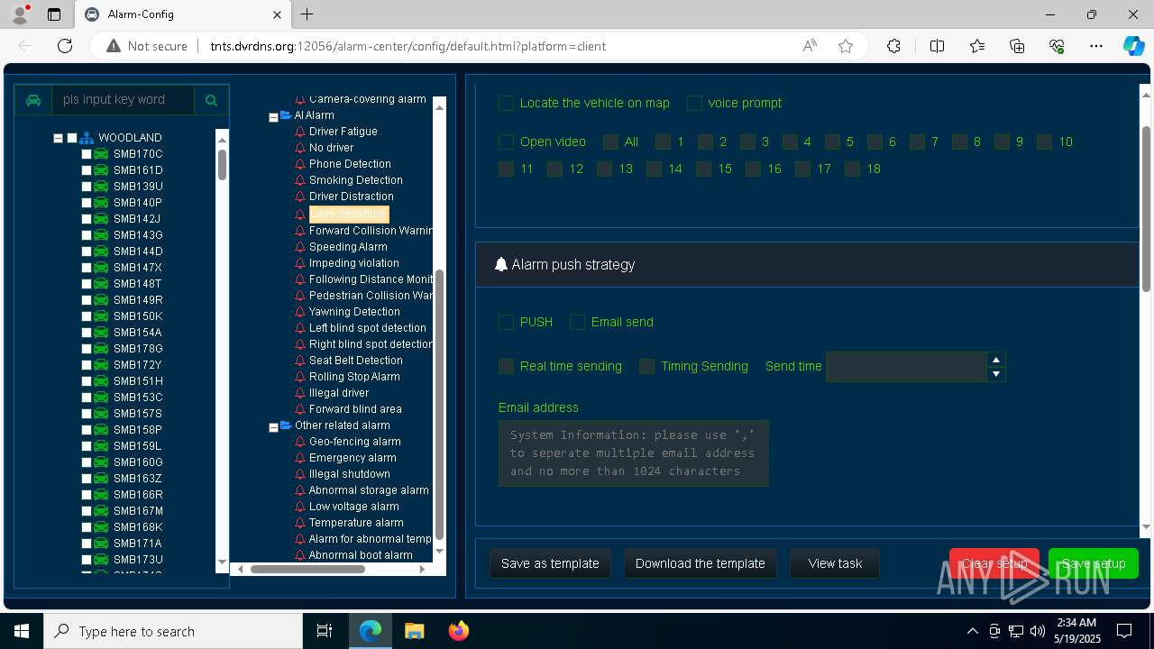1154x649 pixels.
Task: Click the bell icon next to Driver Fatigue
Action: (x=300, y=132)
